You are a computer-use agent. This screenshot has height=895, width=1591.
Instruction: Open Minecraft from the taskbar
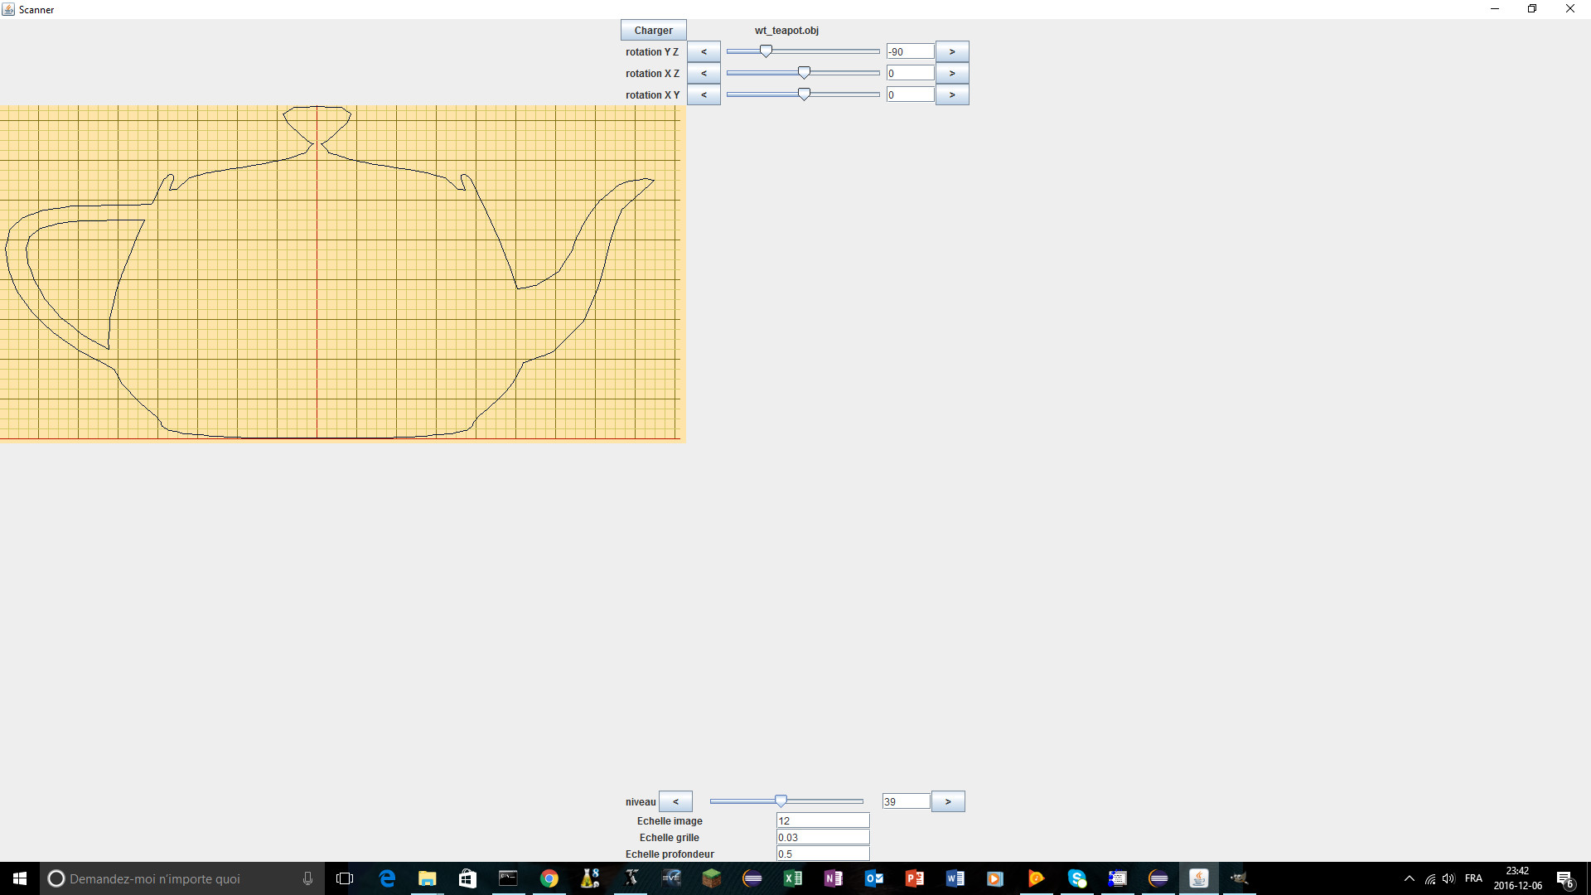[x=711, y=878]
